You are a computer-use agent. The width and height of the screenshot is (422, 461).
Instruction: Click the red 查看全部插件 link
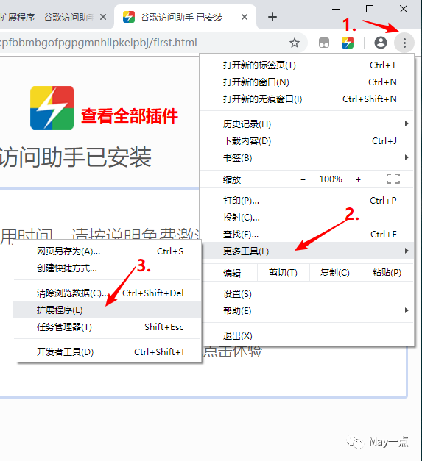coord(130,116)
